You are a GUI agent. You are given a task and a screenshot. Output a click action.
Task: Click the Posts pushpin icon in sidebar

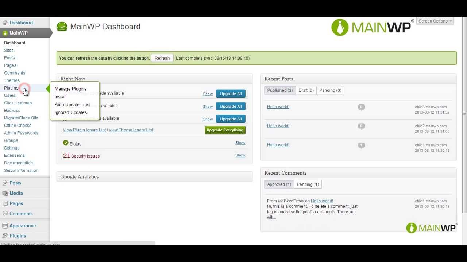(5, 183)
